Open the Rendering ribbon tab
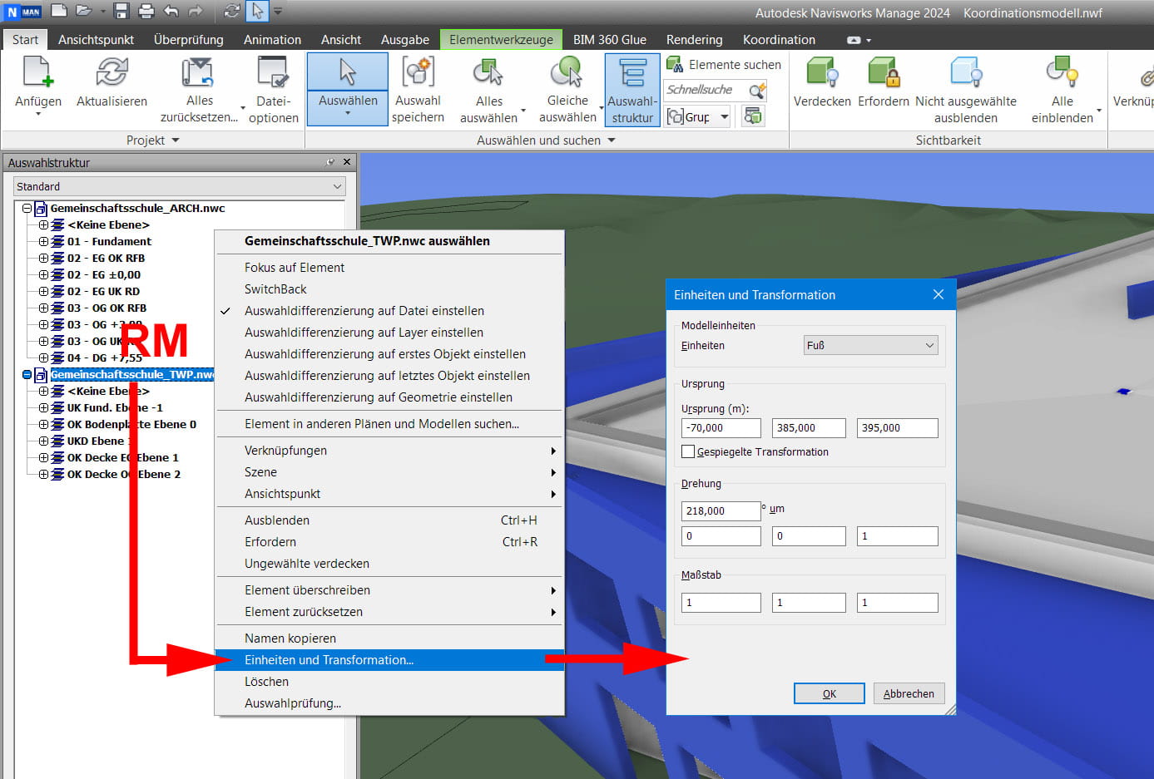Viewport: 1154px width, 779px height. pyautogui.click(x=694, y=39)
